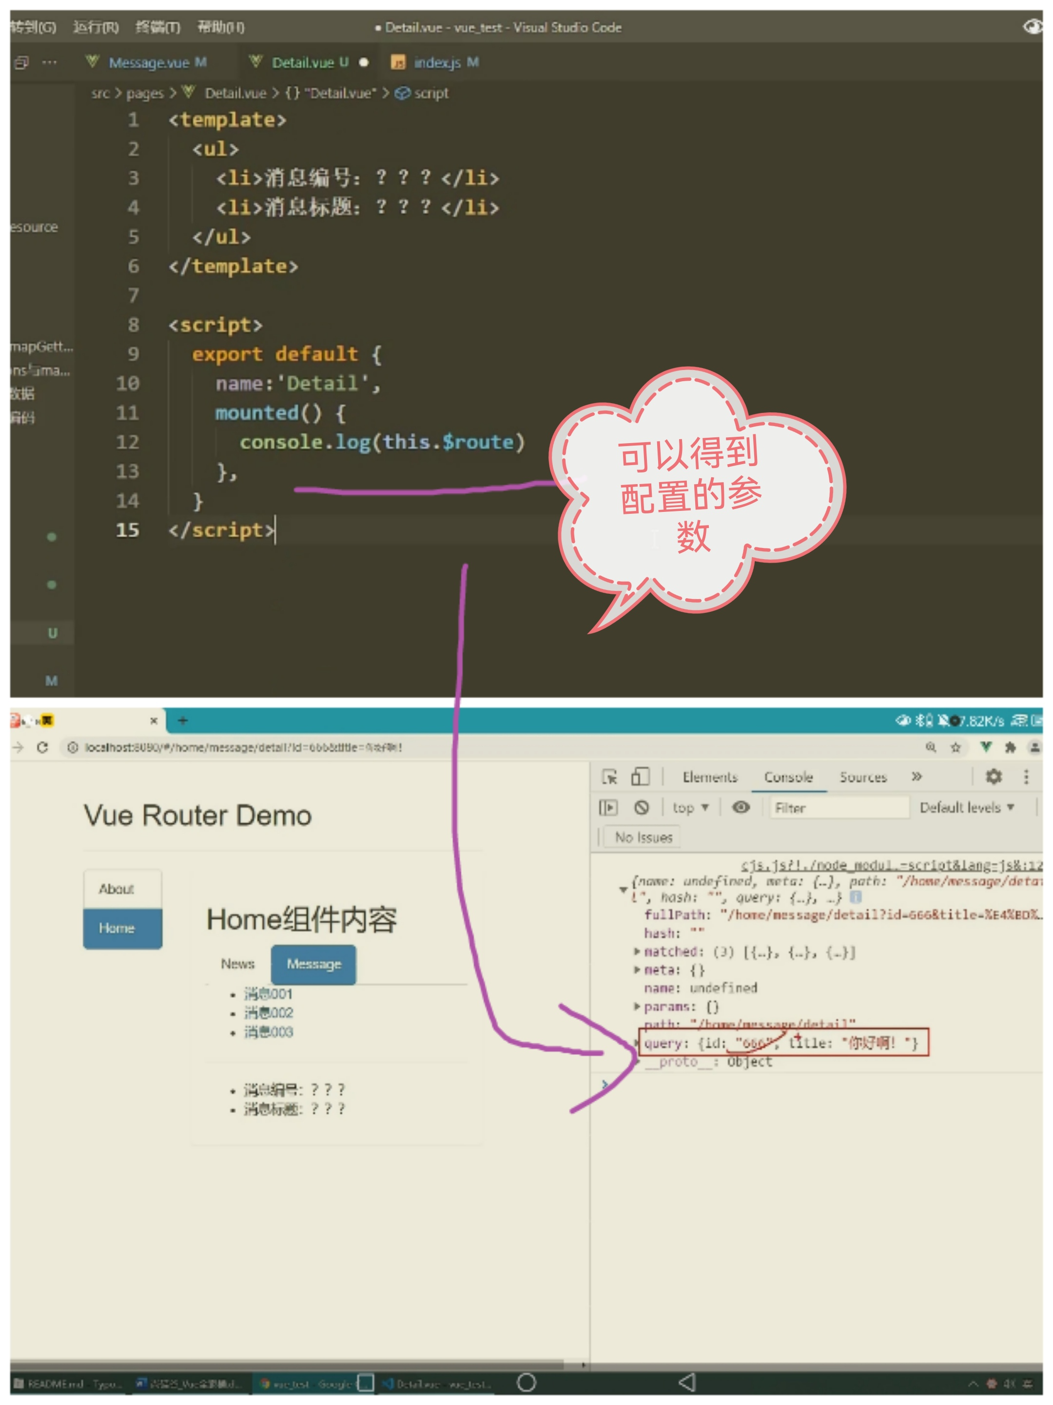
Task: Click the console Filter input field
Action: (x=838, y=808)
